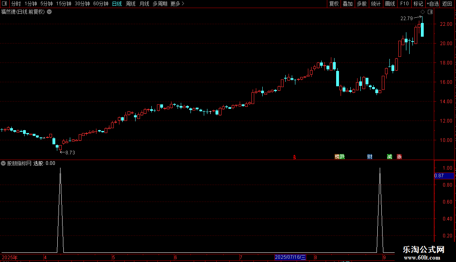Add stock via +自选 button
Screen dimensions: 456x262
pos(433,4)
